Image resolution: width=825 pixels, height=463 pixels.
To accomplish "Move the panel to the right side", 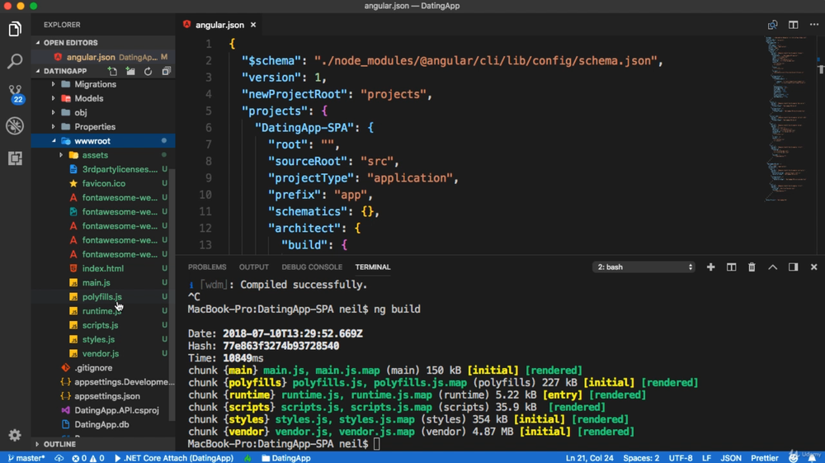I will 794,267.
